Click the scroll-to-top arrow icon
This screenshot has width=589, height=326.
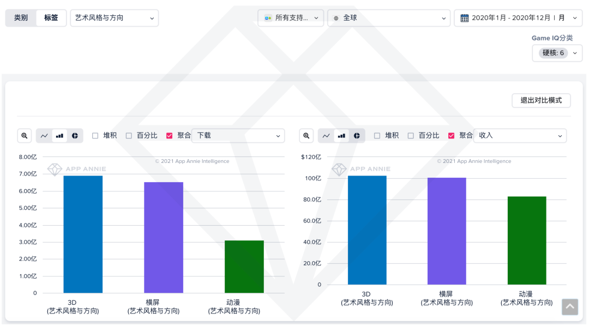570,307
